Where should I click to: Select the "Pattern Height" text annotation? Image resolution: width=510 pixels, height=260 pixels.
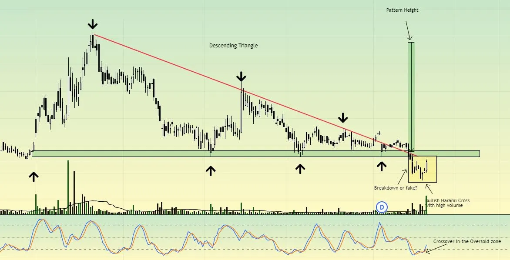coord(402,10)
